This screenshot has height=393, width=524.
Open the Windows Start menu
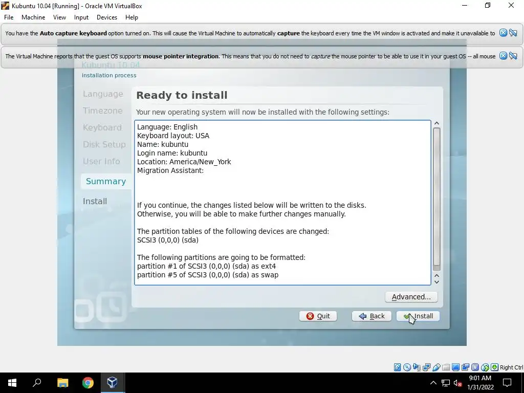(x=12, y=383)
